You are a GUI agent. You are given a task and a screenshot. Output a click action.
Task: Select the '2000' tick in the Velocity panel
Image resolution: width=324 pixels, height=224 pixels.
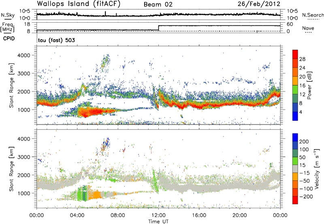(23, 175)
